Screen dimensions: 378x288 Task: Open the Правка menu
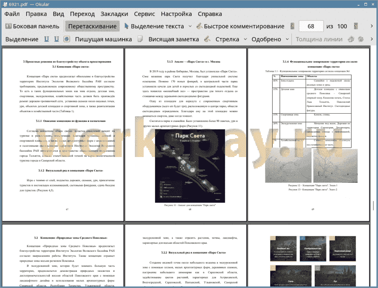tap(36, 14)
